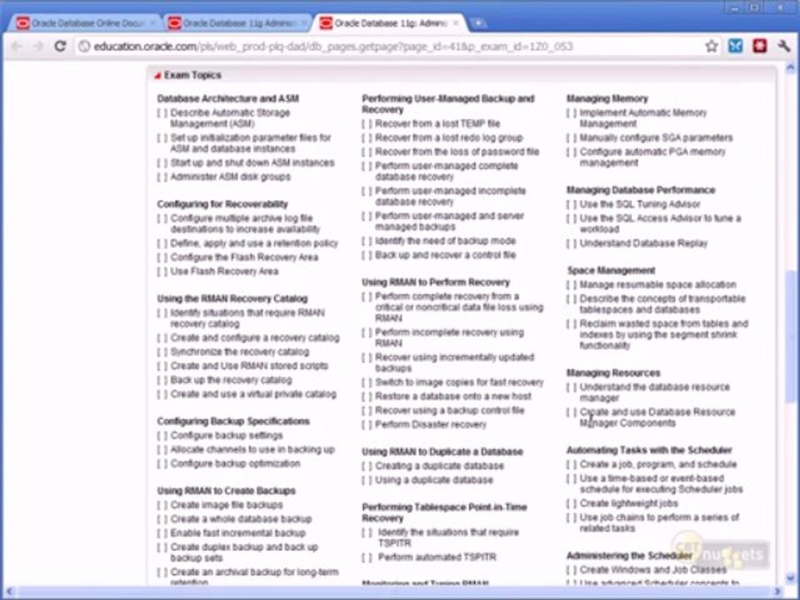Click the text Configure backup optimization
800x600 pixels.
(235, 463)
